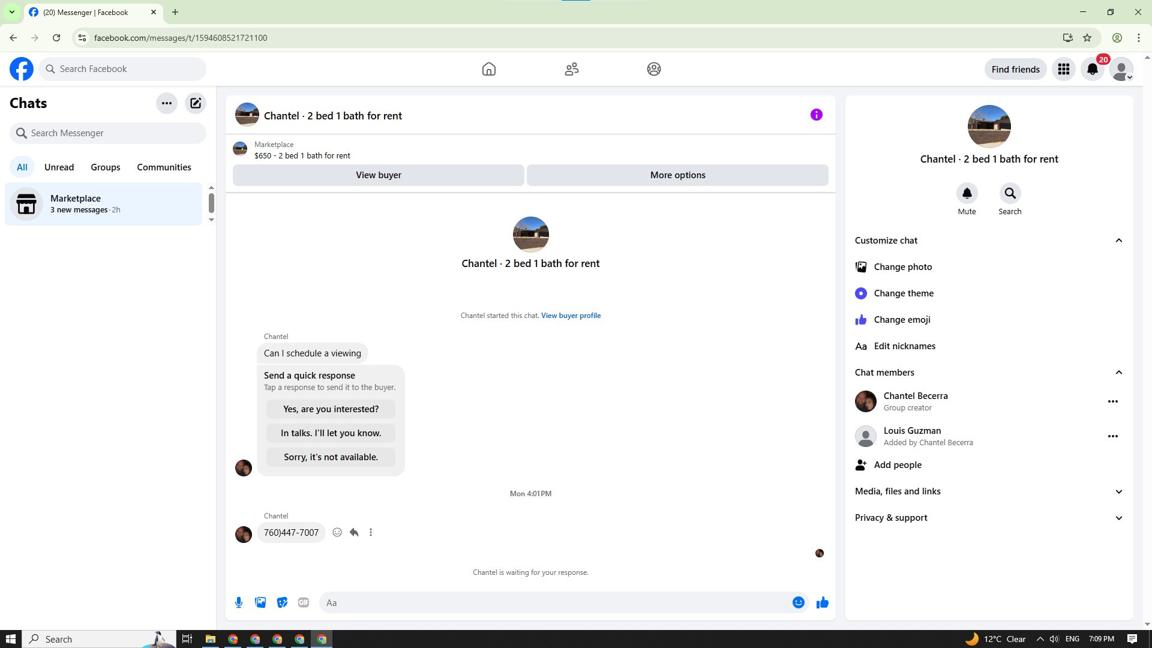Image resolution: width=1152 pixels, height=648 pixels.
Task: Expand Media, files and links section
Action: [1118, 491]
